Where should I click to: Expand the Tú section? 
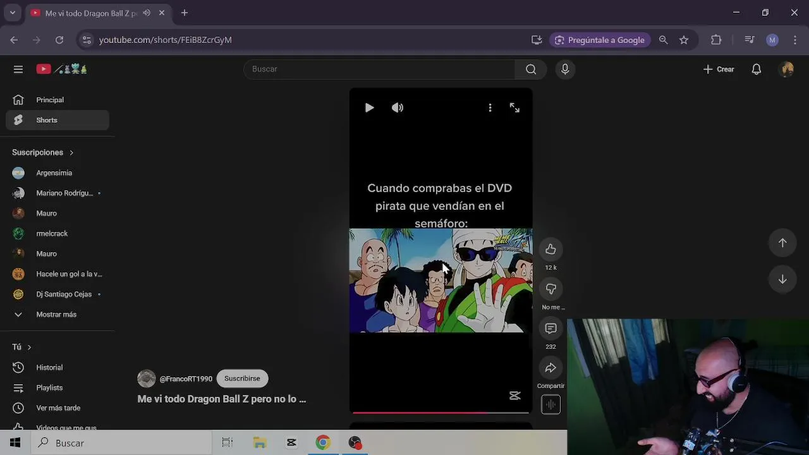tap(21, 347)
